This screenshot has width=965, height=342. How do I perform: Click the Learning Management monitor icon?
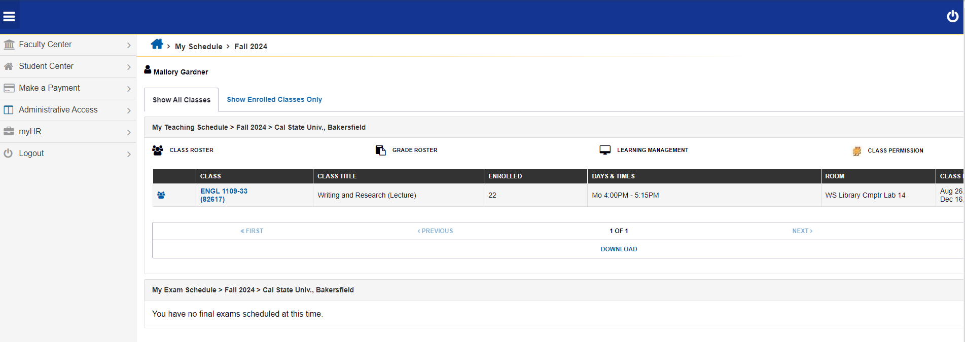click(605, 150)
